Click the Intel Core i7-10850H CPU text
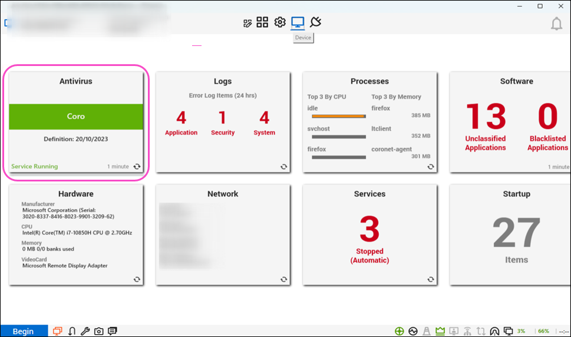571x337 pixels. [x=77, y=233]
